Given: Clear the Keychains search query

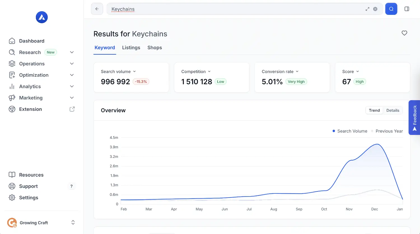Looking at the screenshot, I should (x=375, y=9).
